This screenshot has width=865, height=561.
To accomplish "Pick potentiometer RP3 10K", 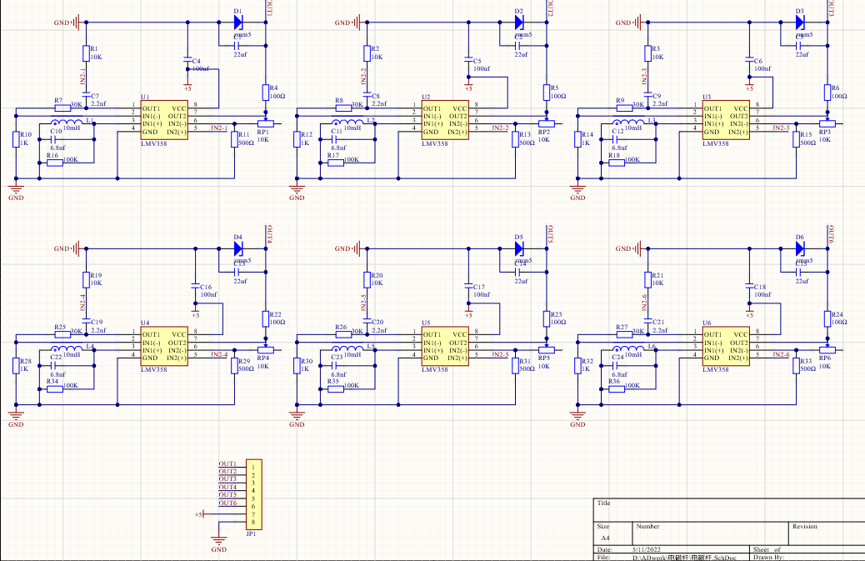I will click(x=827, y=123).
